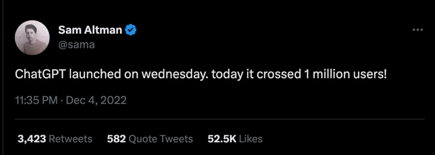The width and height of the screenshot is (435, 155).
Task: Click the Dec 4, 2022 date
Action: click(x=96, y=100)
